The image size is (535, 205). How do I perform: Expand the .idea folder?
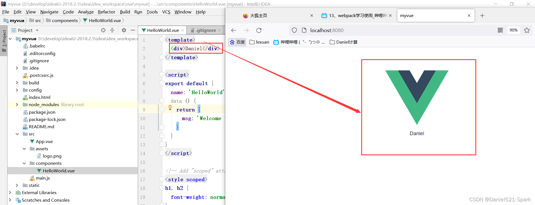[17, 68]
